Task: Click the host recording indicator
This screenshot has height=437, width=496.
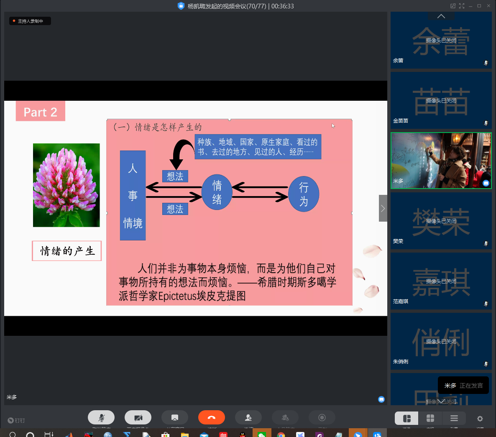Action: (x=30, y=21)
